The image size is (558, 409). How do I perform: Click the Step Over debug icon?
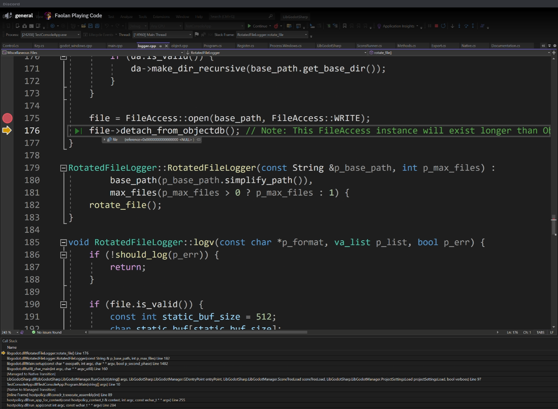(x=467, y=26)
